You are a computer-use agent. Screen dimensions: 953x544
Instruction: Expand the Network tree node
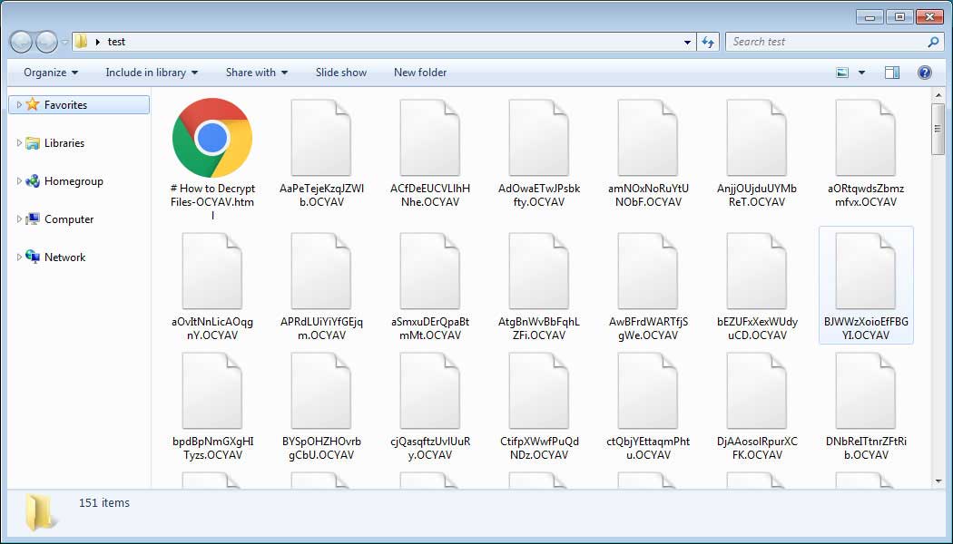(19, 257)
